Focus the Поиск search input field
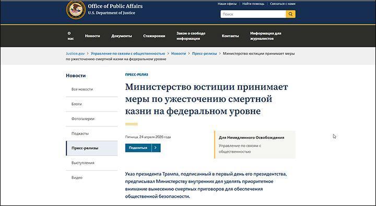 [253, 14]
